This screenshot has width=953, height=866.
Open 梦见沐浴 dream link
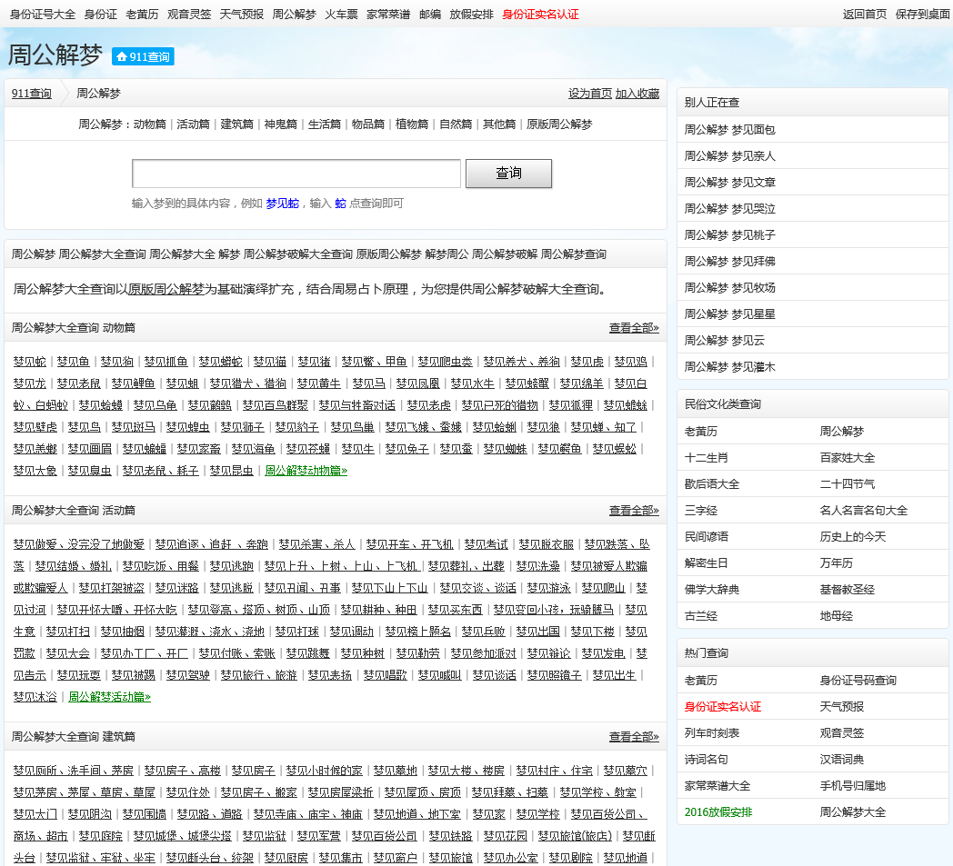pos(35,697)
